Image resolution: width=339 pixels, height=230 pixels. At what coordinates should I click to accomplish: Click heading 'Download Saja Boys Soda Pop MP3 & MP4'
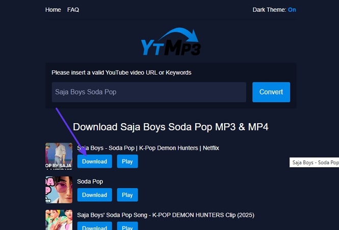[171, 127]
